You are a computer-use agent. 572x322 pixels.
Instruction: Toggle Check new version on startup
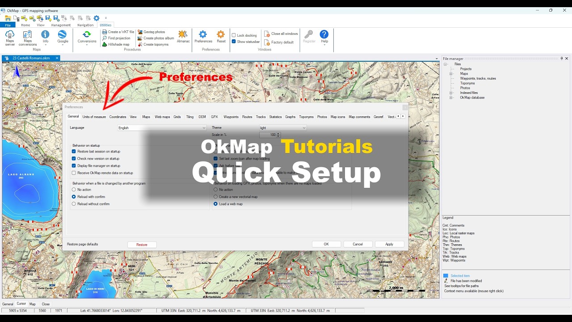(74, 159)
